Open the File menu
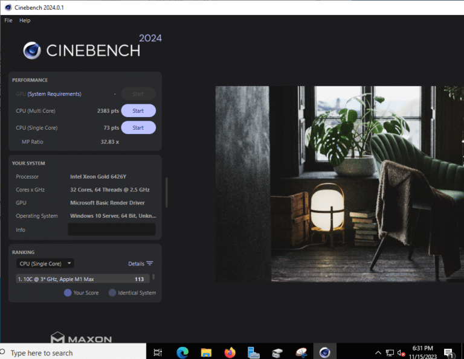 (8, 21)
